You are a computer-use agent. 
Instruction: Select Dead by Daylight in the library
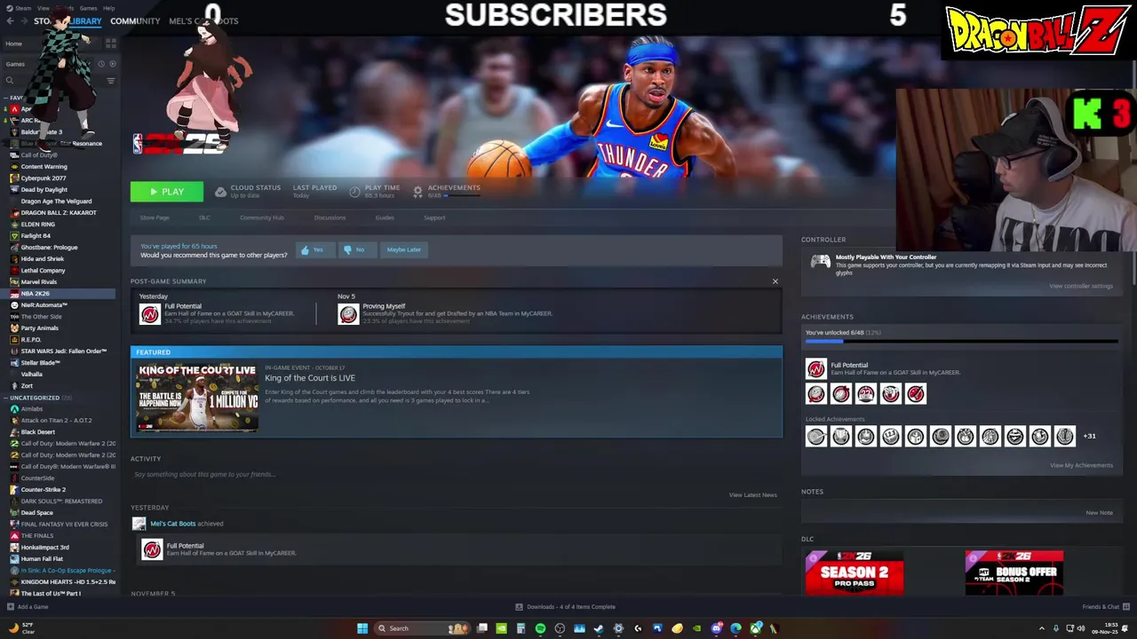[44, 189]
